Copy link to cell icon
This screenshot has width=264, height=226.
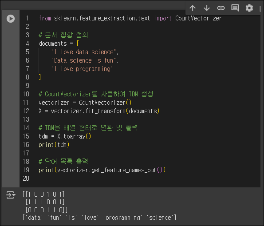tap(221, 8)
